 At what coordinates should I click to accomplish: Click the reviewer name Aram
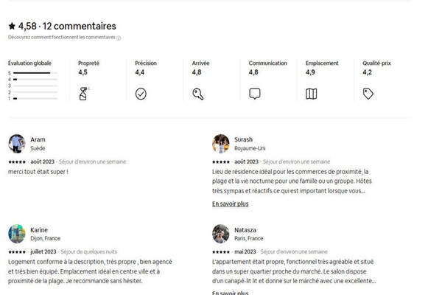click(38, 139)
